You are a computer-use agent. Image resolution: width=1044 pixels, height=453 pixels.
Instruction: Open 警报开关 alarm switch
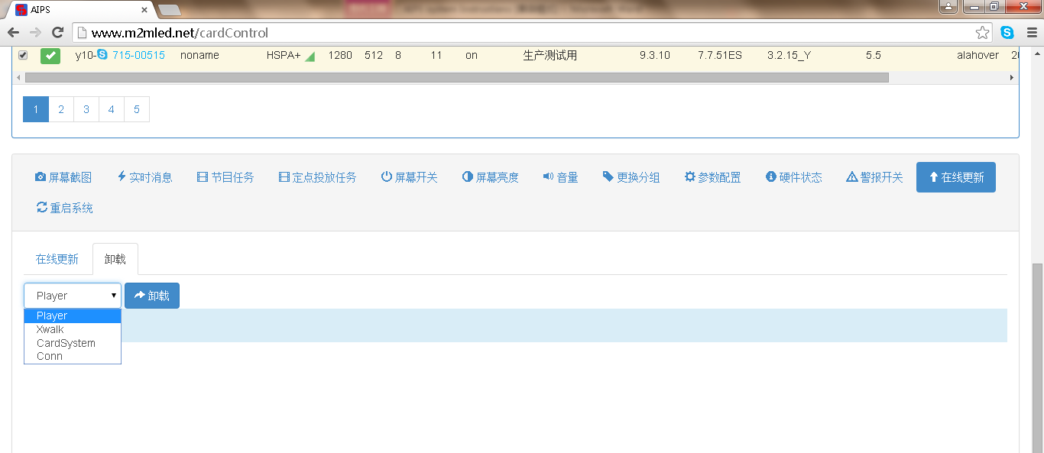(x=874, y=177)
